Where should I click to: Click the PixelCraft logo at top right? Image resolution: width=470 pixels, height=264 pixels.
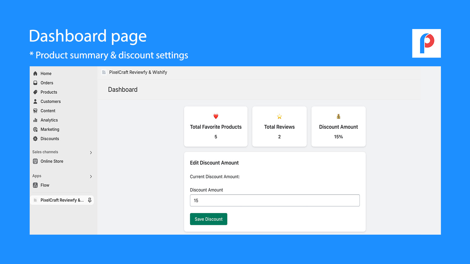point(427,43)
